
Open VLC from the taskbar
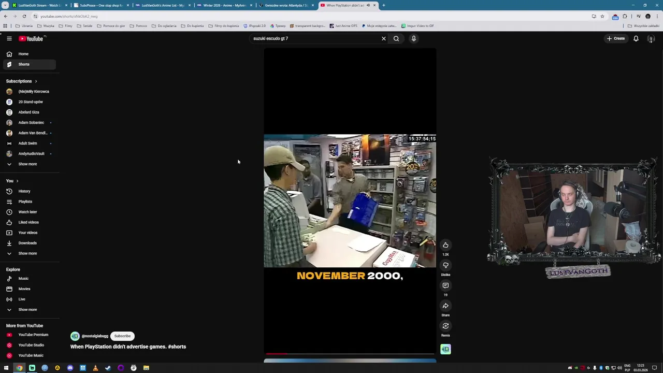click(95, 368)
